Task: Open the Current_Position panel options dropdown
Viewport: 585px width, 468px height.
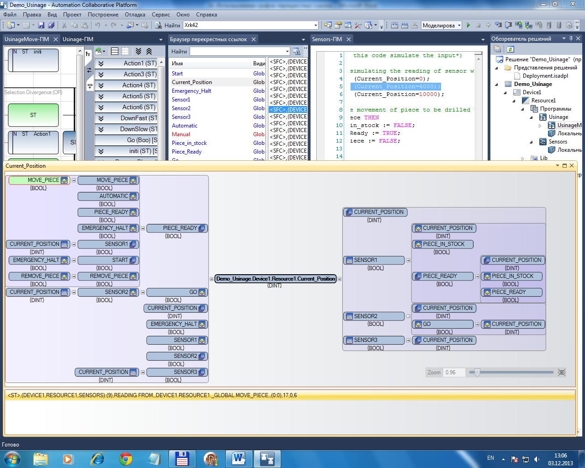Action: pos(558,166)
